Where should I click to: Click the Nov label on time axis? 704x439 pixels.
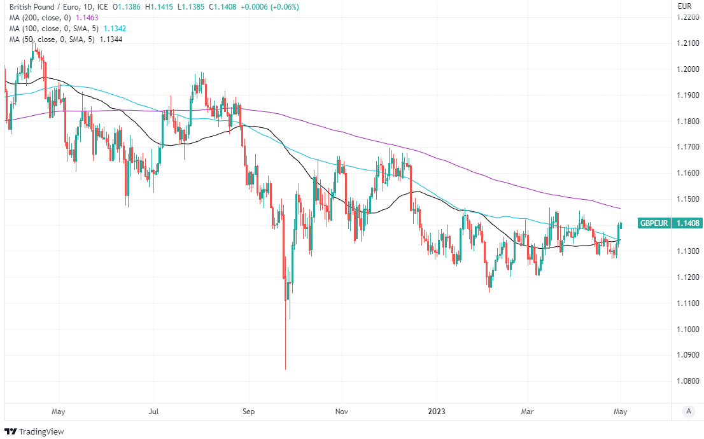(x=342, y=412)
